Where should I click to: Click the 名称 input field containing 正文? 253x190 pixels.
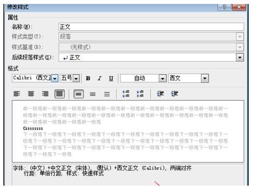coord(151,27)
